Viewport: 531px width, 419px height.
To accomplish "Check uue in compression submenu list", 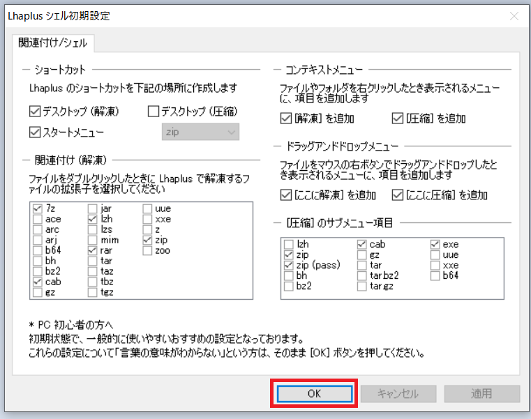I will tap(435, 254).
